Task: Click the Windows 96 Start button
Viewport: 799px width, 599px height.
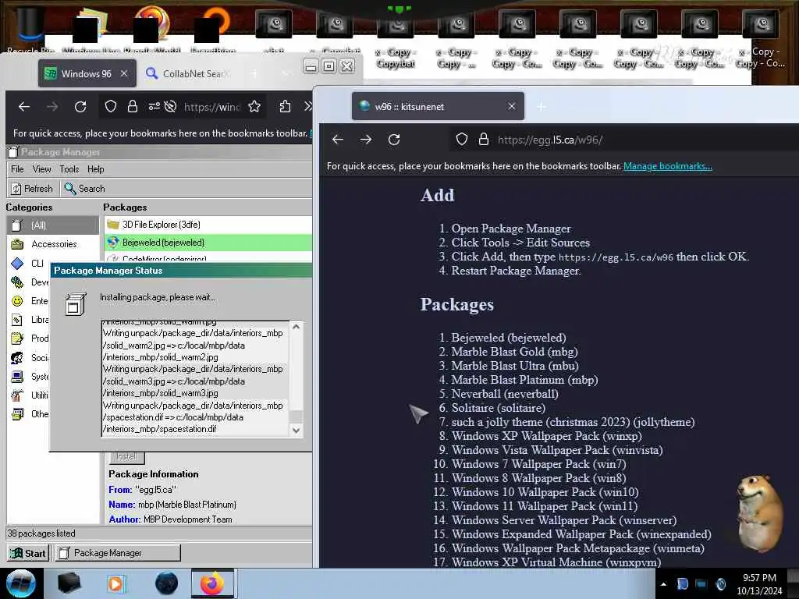Action: point(29,553)
